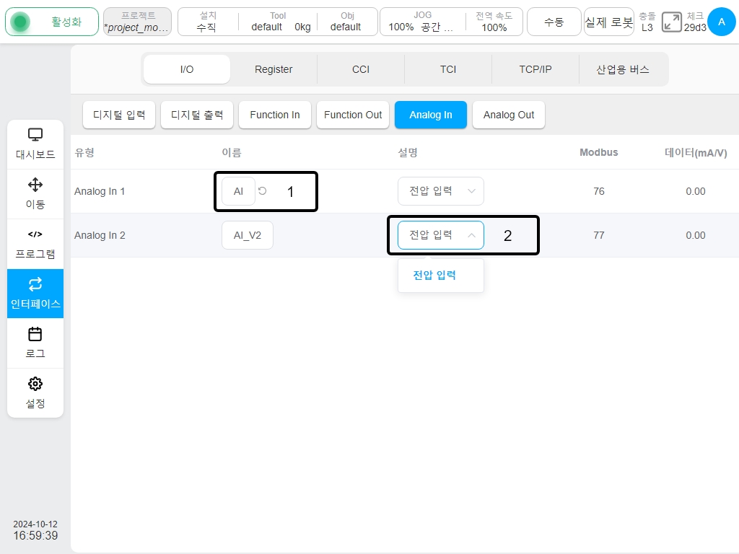The width and height of the screenshot is (739, 554).
Task: Click the 데이터(mA/V) column header
Action: [x=696, y=153]
